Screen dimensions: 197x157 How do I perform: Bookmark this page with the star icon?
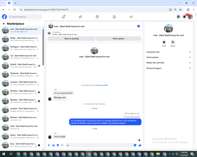pyautogui.click(x=180, y=10)
